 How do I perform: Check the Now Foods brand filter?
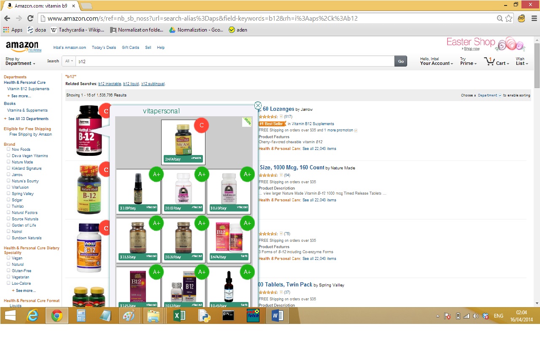(x=8, y=149)
